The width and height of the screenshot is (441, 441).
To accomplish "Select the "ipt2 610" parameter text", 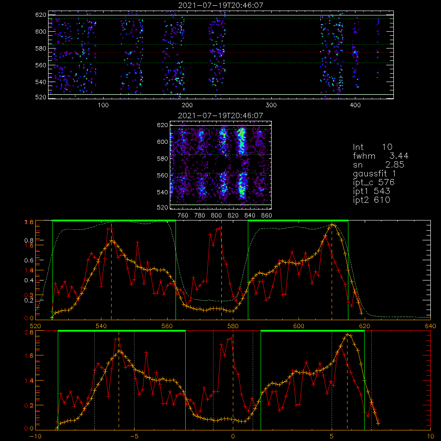I will tap(371, 200).
